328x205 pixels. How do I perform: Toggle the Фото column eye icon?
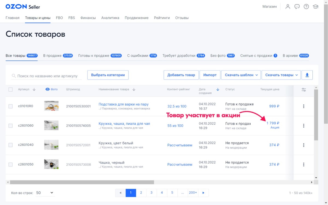click(48, 89)
